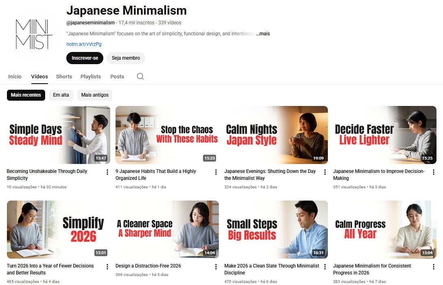Image resolution: width=443 pixels, height=285 pixels.
Task: Open the three-dot menu on 'Japanese Minimalism for Consistent Progress in 2026'
Action: tap(433, 267)
